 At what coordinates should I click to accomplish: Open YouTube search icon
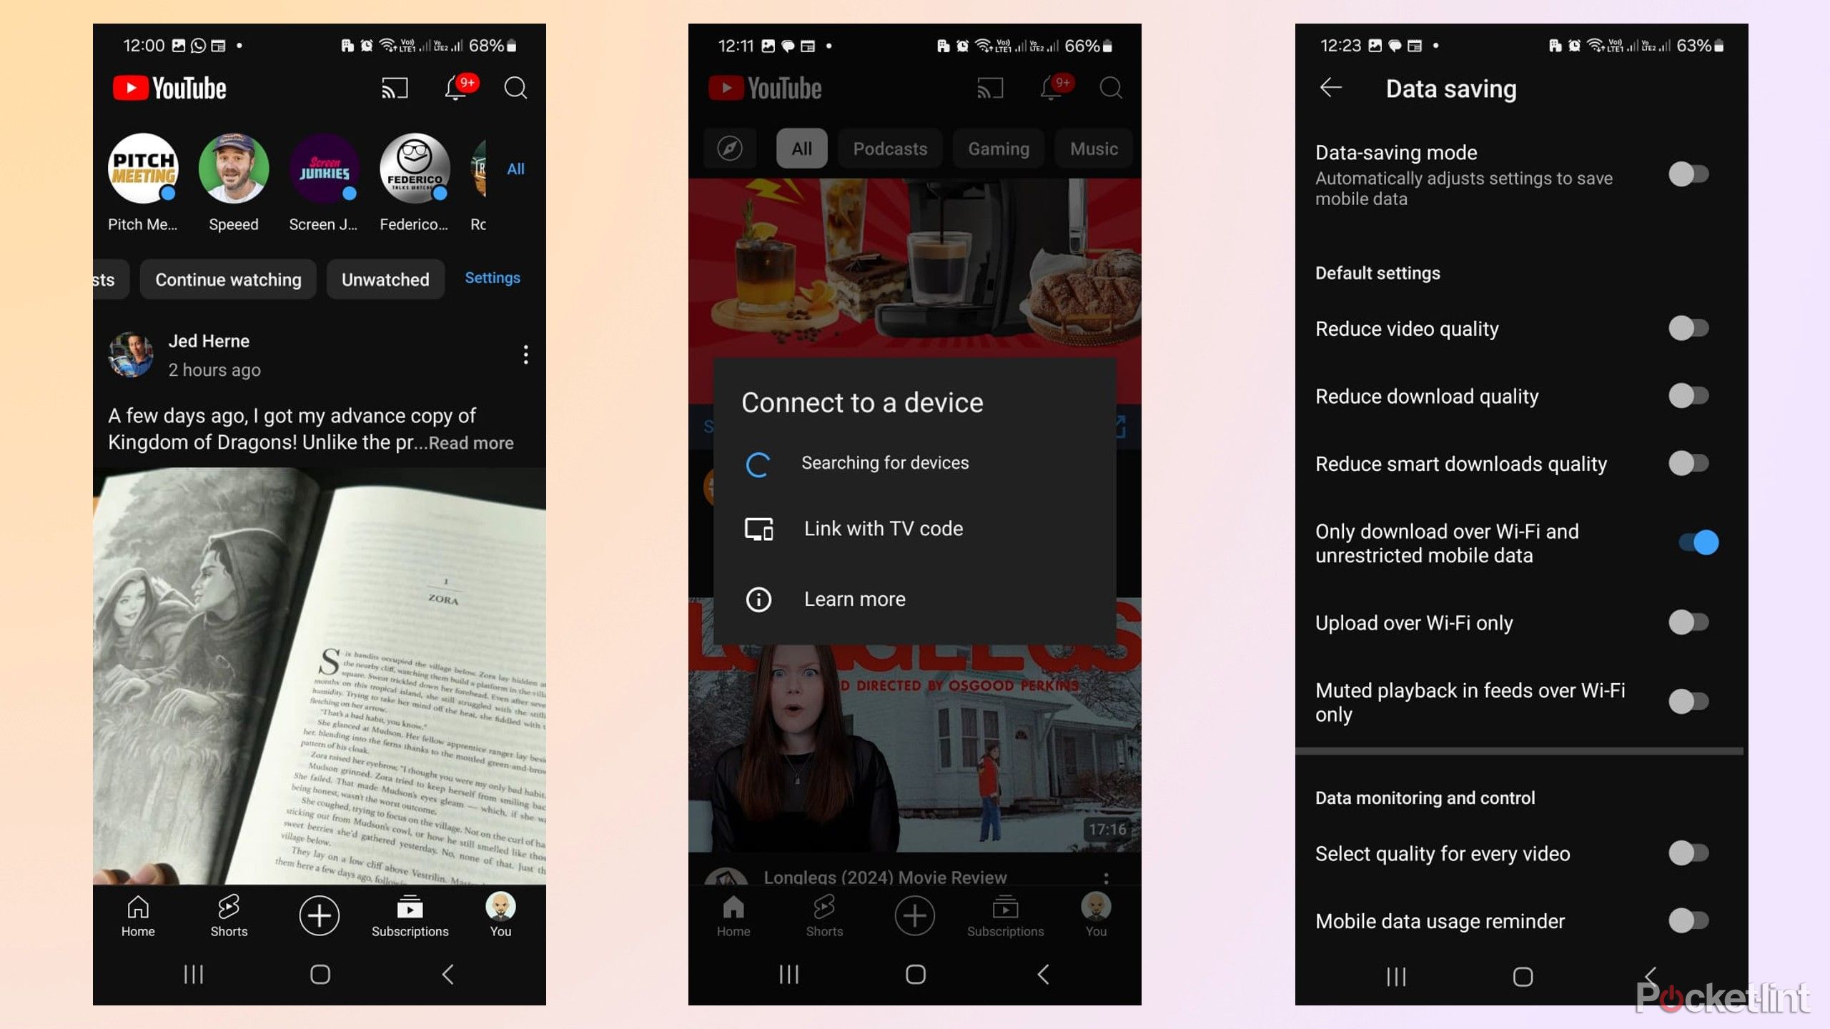coord(515,88)
